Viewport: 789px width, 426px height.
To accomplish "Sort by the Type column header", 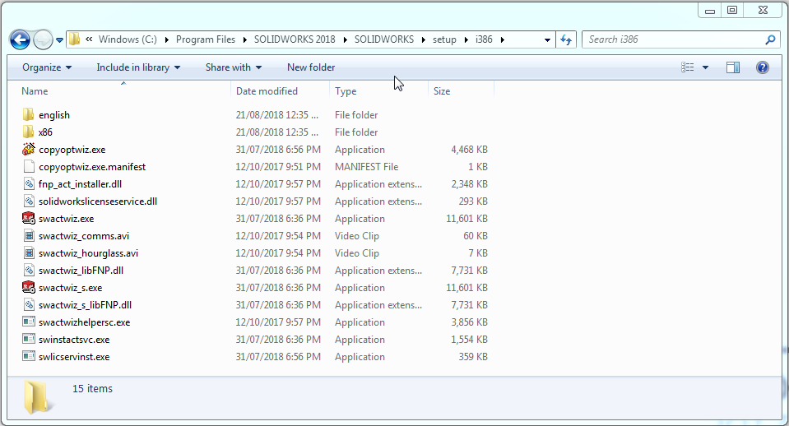I will click(346, 91).
